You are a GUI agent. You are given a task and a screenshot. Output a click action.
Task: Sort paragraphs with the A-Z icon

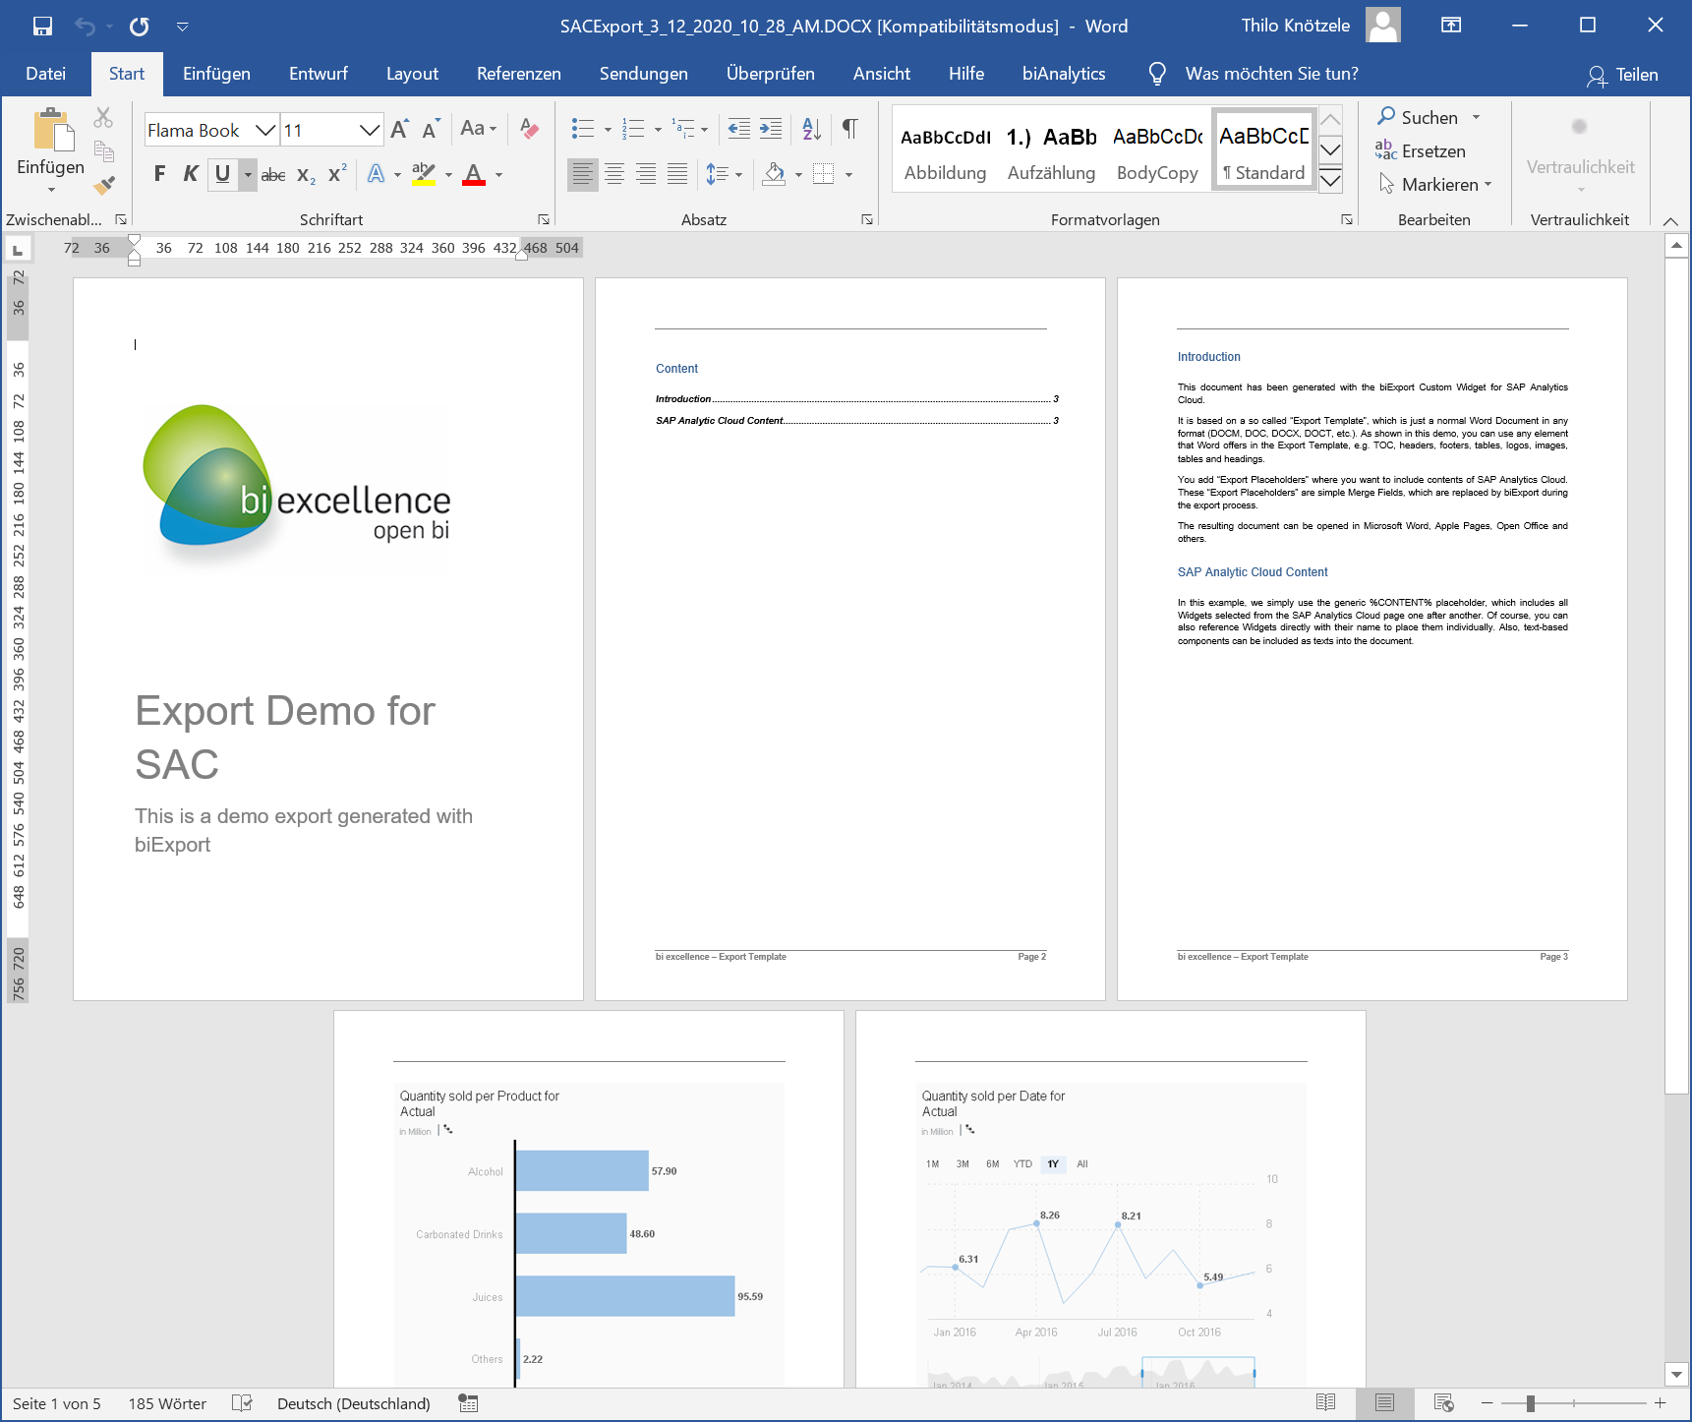click(811, 128)
